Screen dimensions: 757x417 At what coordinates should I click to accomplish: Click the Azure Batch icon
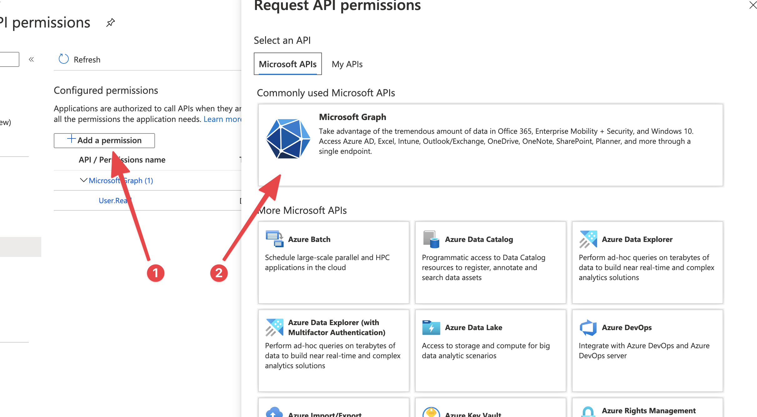pos(274,239)
